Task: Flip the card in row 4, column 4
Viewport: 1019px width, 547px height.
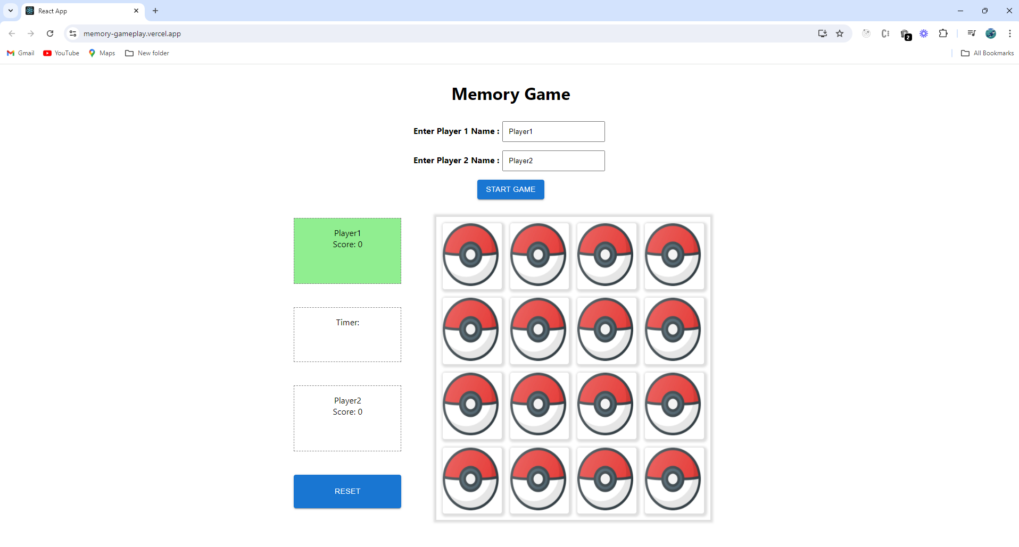Action: tap(674, 481)
